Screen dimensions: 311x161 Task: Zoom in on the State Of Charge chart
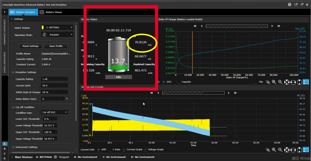click(274, 82)
